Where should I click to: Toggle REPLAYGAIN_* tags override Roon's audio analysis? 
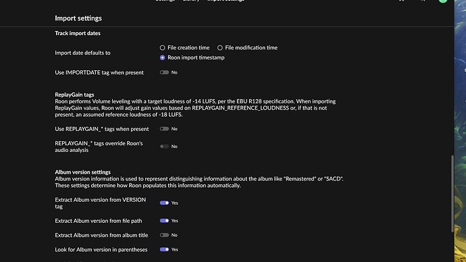[x=164, y=147]
